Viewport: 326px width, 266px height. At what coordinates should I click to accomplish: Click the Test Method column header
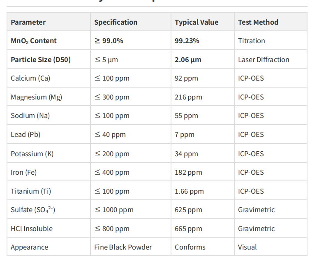pyautogui.click(x=258, y=22)
